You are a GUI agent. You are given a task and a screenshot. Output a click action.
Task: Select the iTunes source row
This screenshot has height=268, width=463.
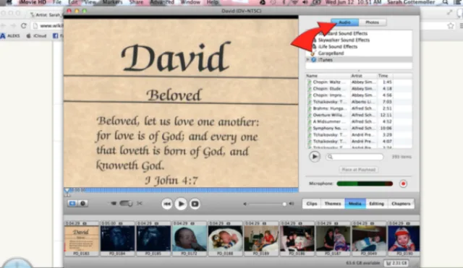(359, 59)
